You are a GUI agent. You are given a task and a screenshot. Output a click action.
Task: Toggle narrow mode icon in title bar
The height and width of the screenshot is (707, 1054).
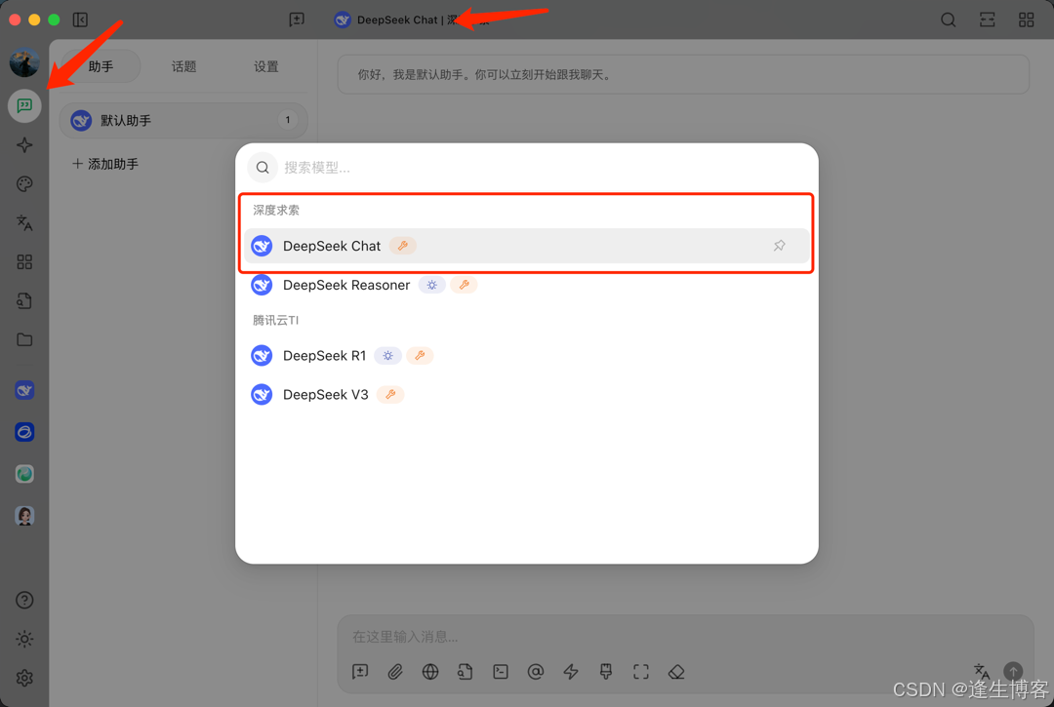pos(988,20)
